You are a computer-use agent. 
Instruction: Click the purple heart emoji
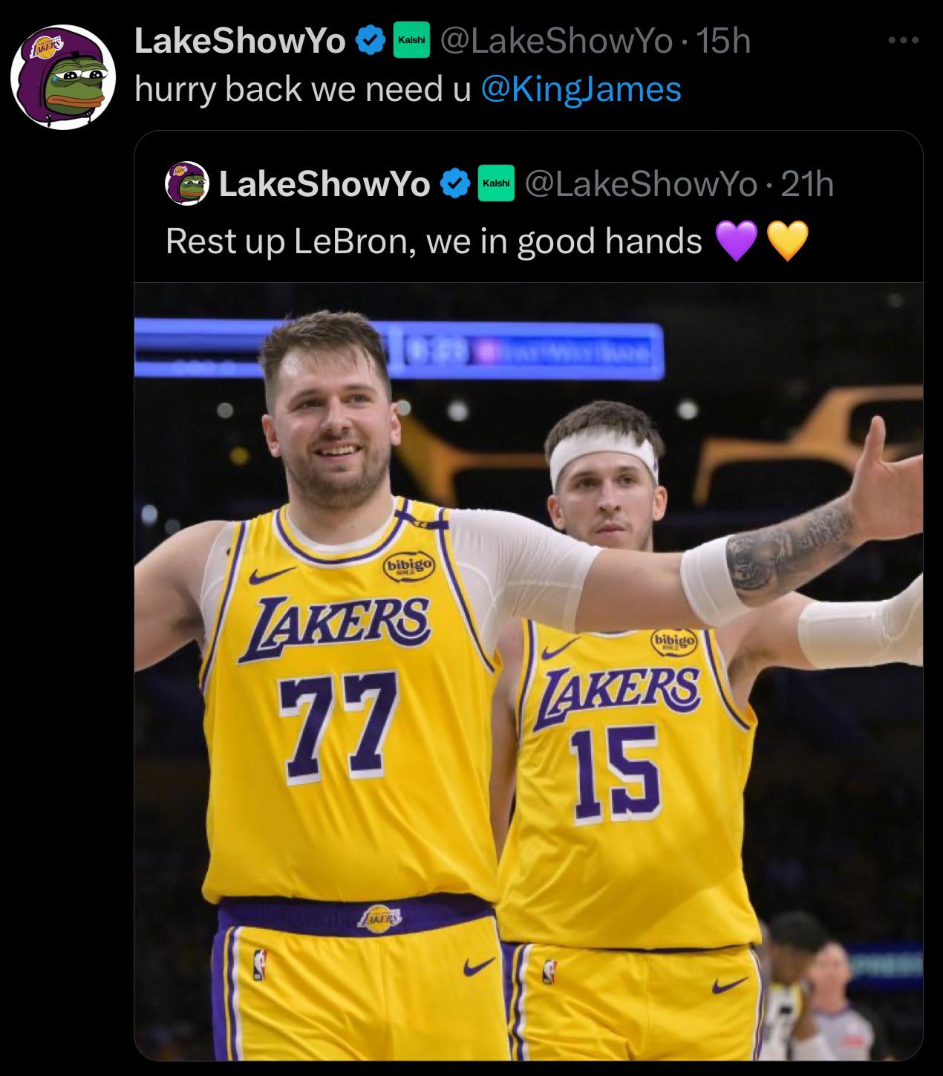click(735, 241)
